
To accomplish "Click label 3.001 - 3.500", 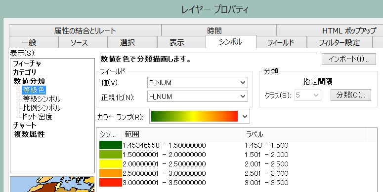I will pos(266,183).
